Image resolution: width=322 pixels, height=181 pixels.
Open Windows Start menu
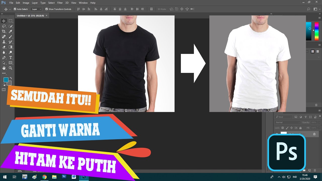[x=5, y=177]
